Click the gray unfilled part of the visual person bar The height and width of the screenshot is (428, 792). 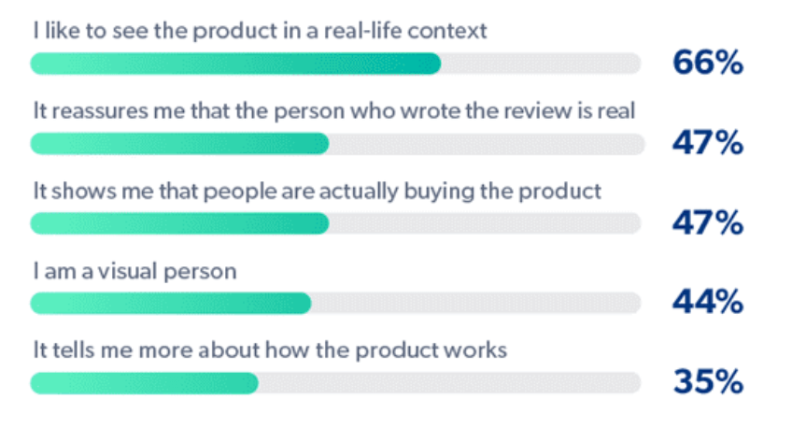point(476,304)
